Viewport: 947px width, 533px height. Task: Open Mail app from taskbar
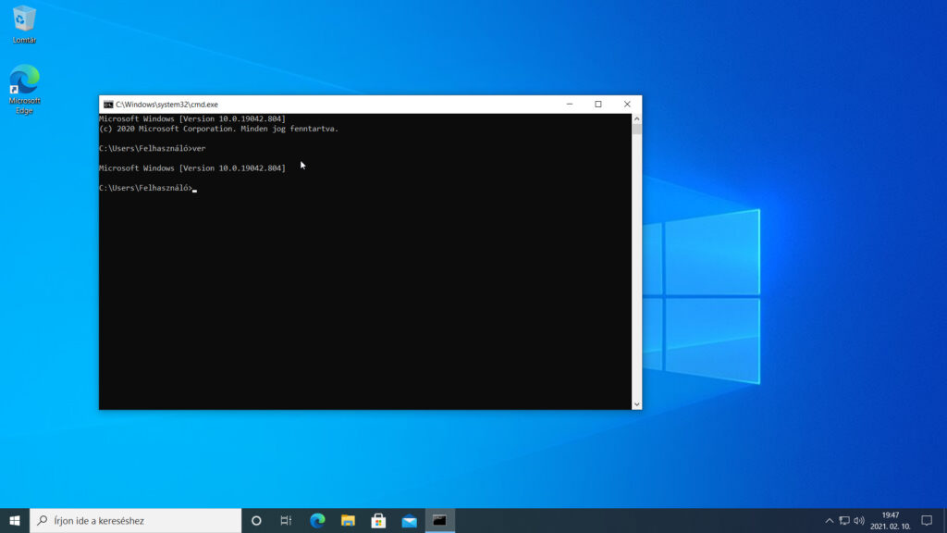(x=410, y=520)
